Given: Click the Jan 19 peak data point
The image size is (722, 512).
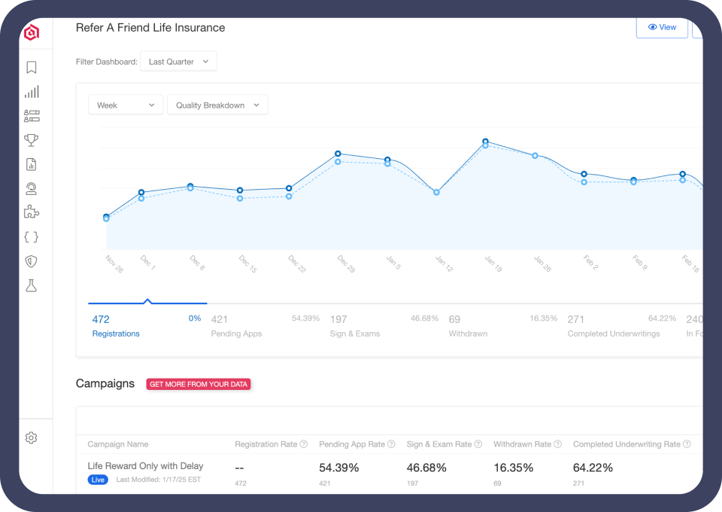Looking at the screenshot, I should 485,142.
